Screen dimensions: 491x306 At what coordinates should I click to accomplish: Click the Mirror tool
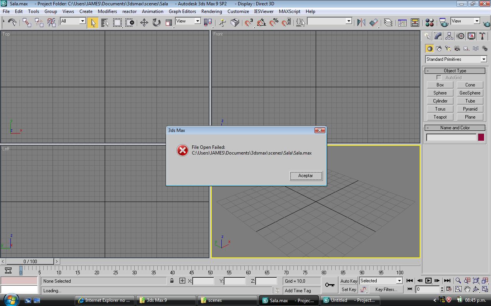click(361, 23)
